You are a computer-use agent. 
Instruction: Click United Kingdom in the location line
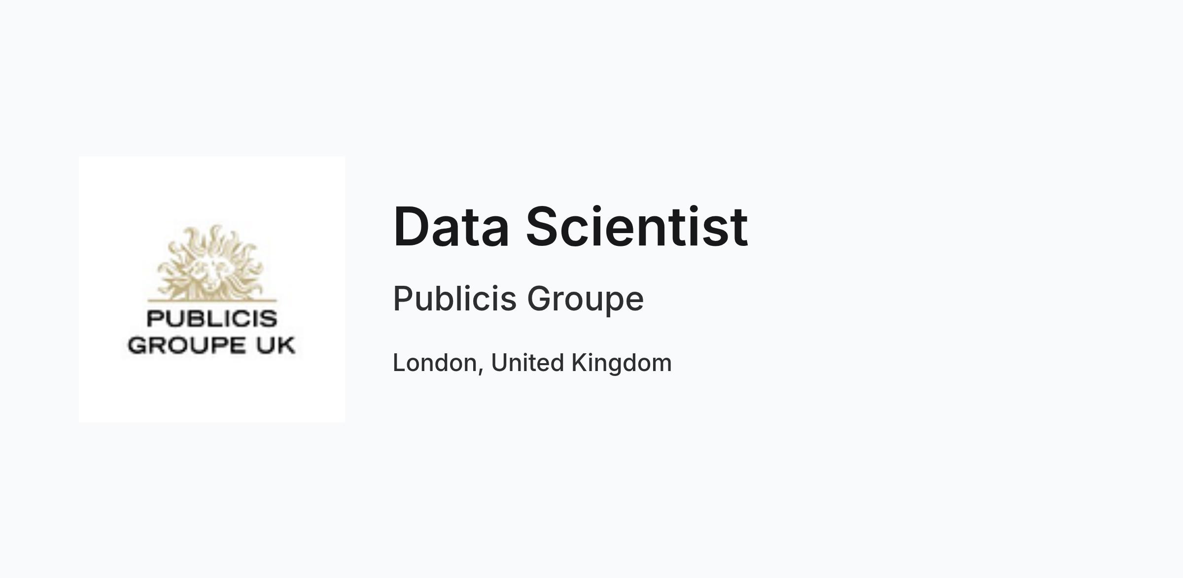pos(581,363)
